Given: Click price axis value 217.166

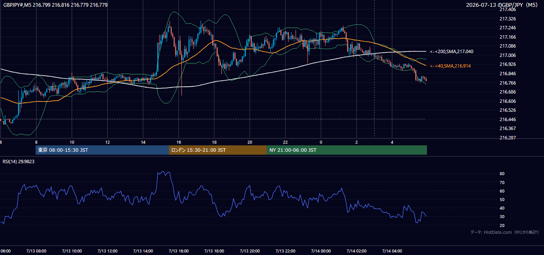Looking at the screenshot, I should [x=507, y=37].
